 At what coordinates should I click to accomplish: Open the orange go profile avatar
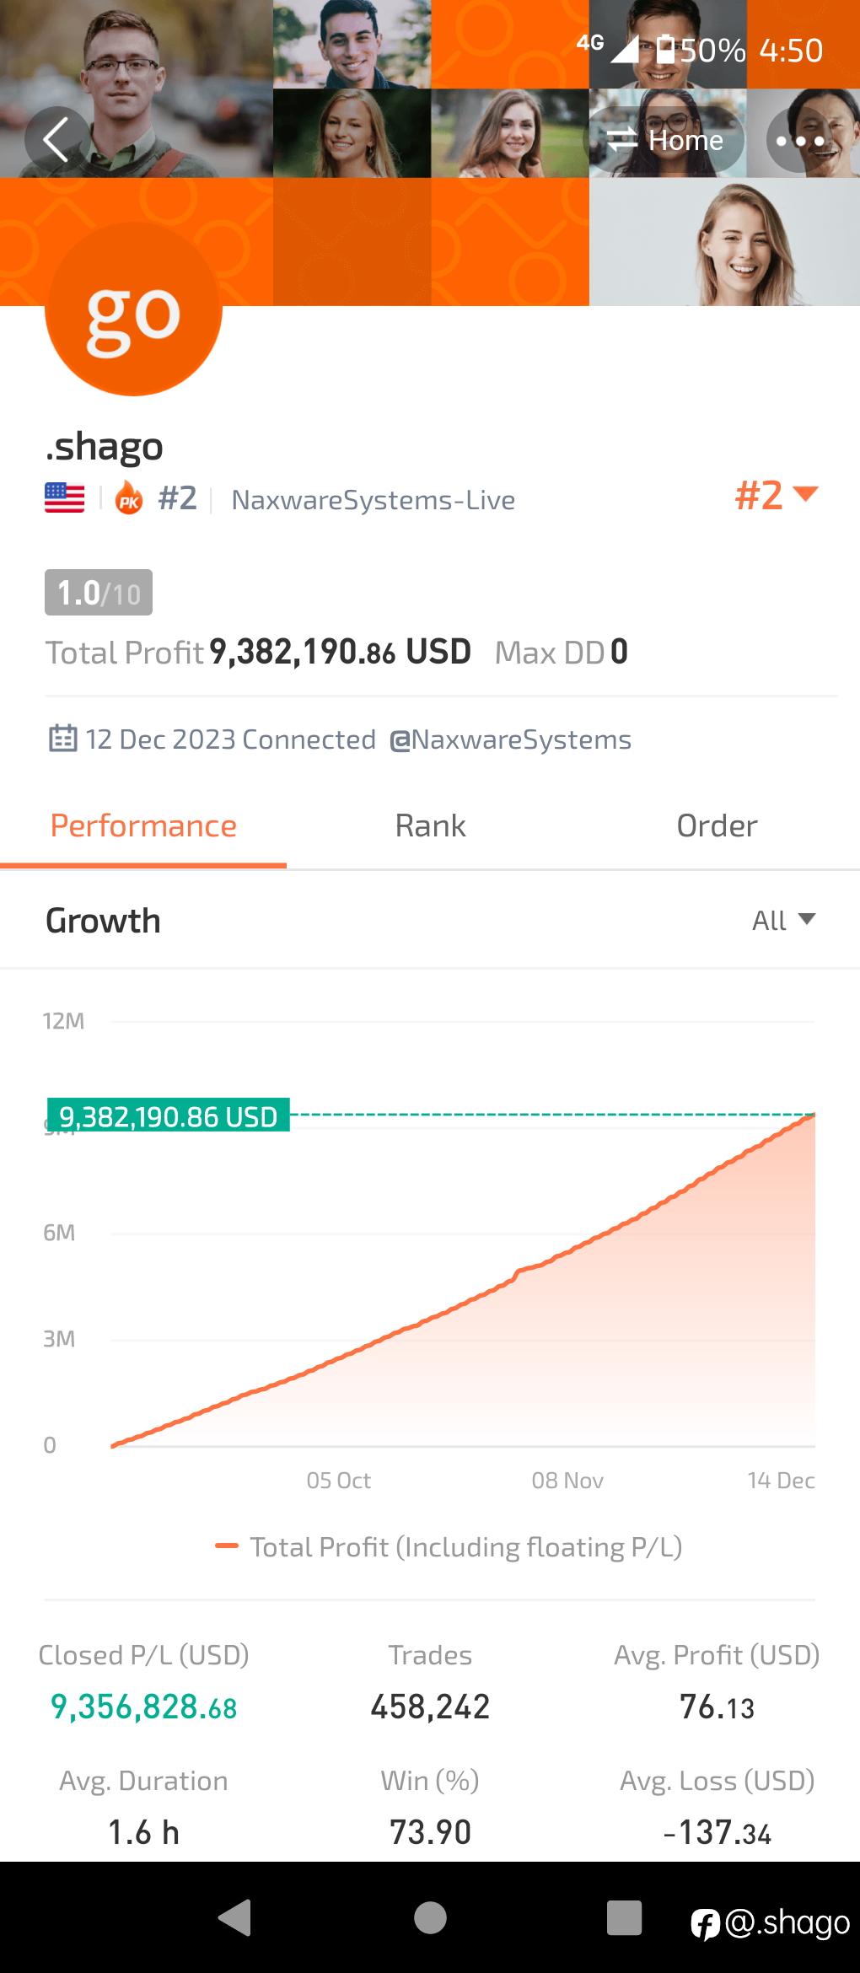click(x=133, y=309)
